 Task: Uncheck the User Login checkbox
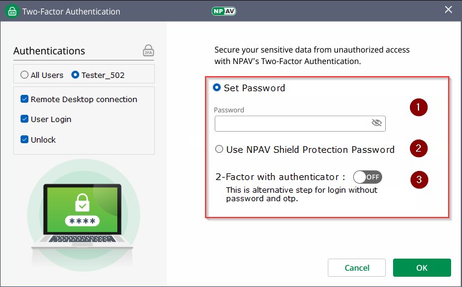pyautogui.click(x=24, y=119)
